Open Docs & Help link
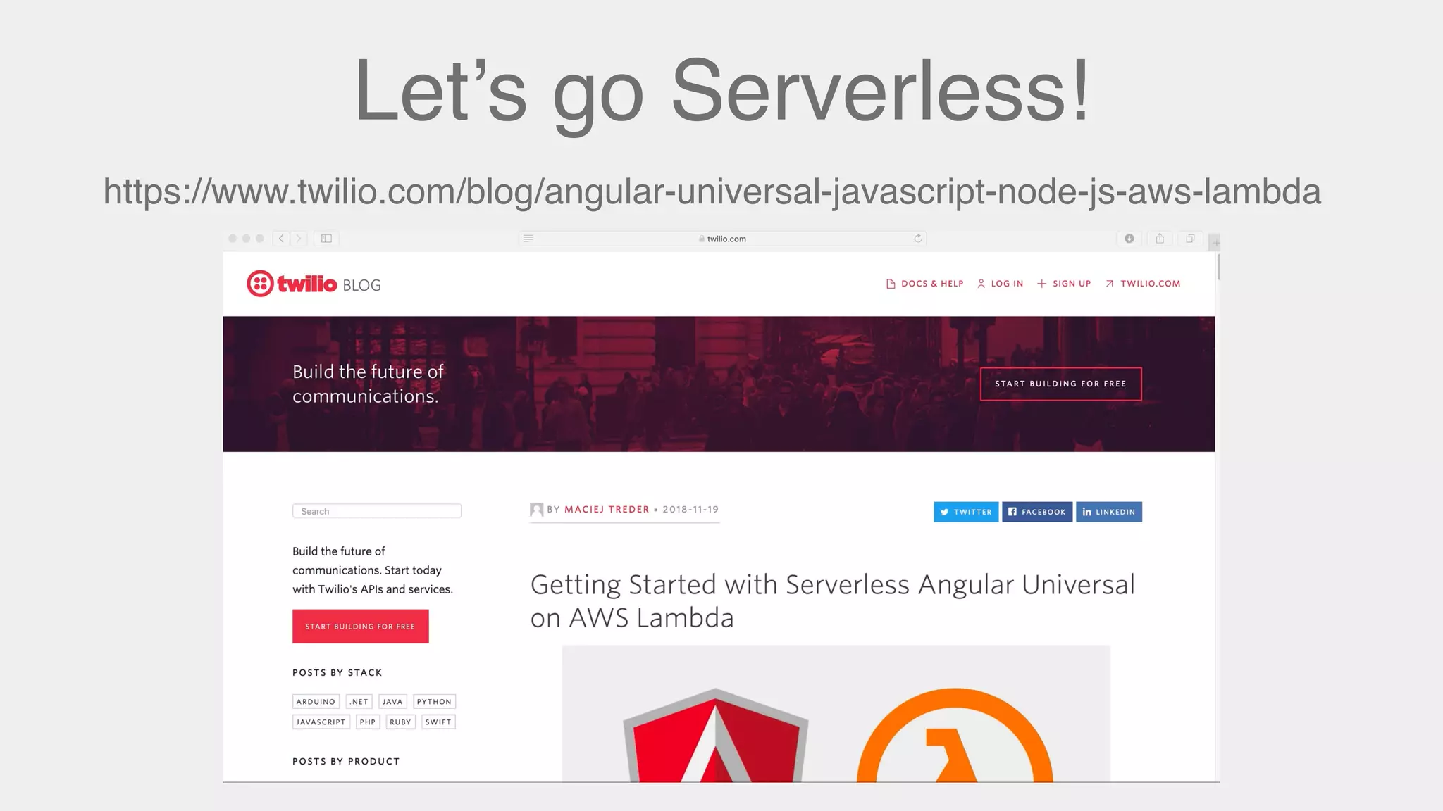Viewport: 1443px width, 811px height. [924, 284]
